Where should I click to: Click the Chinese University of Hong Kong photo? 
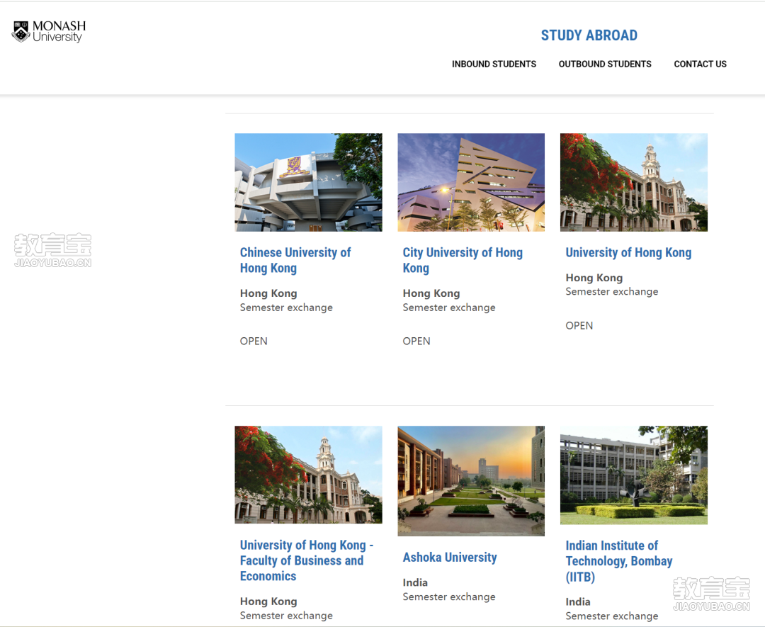click(308, 182)
